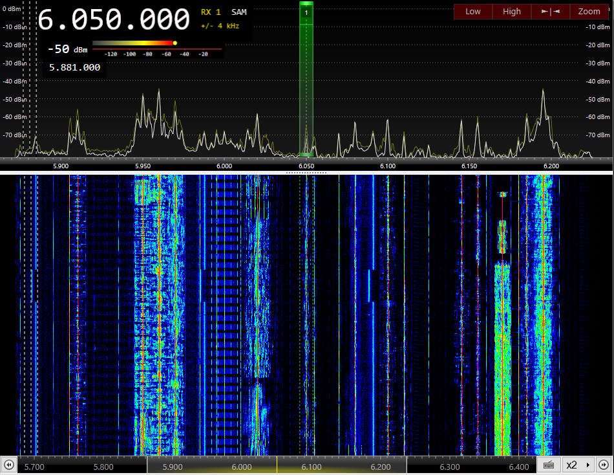Viewport: 614px width, 475px height.
Task: Click the High button
Action: [512, 12]
